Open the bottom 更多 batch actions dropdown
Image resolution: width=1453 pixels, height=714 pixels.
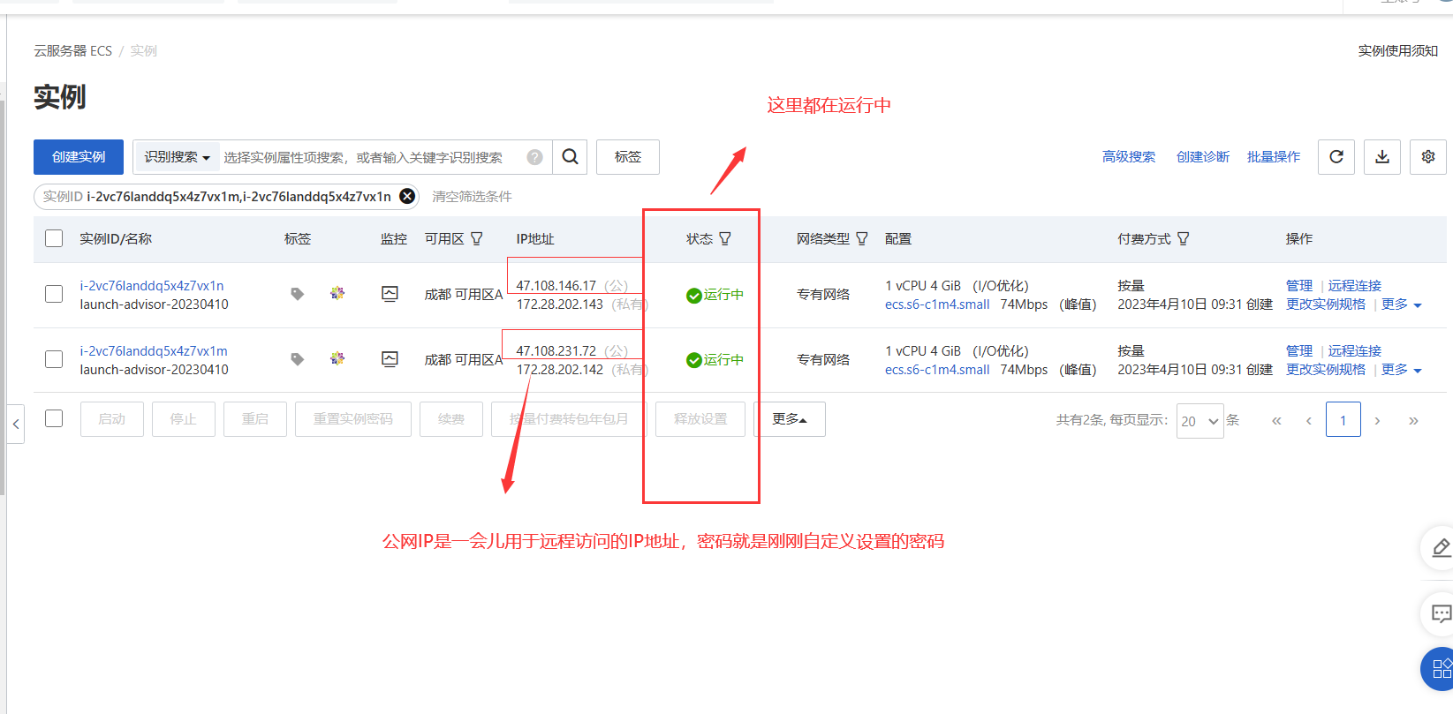click(x=790, y=419)
